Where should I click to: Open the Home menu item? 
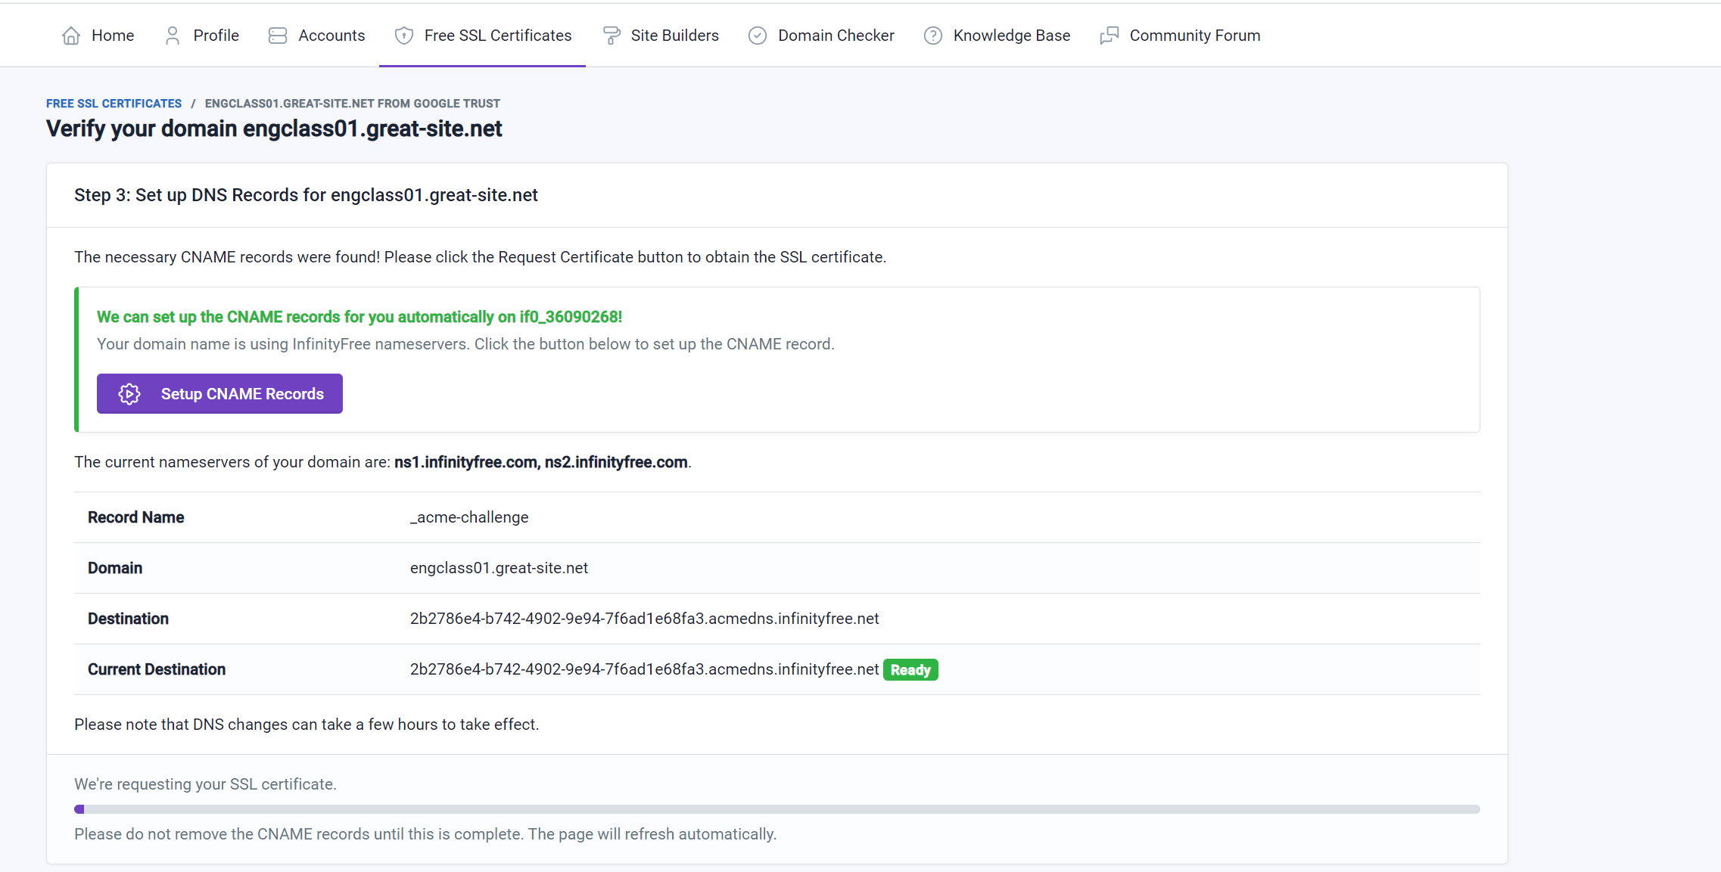[113, 36]
